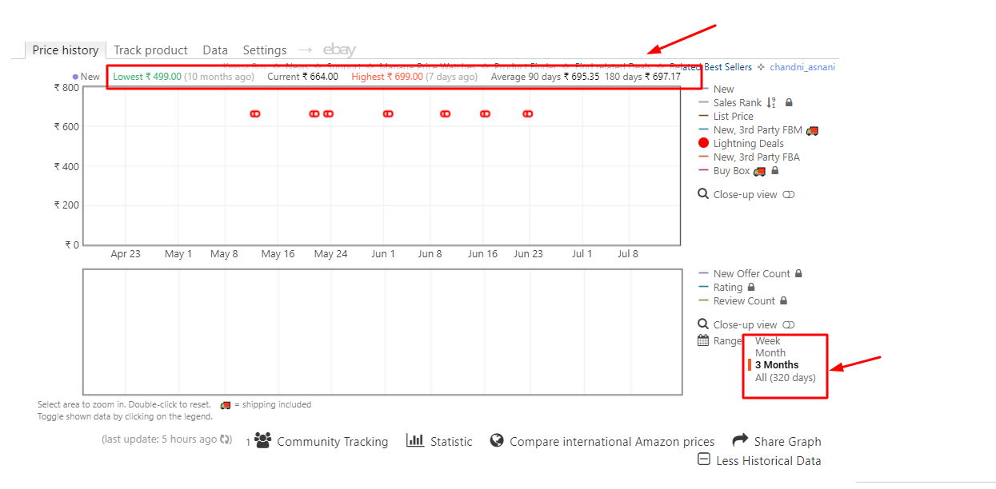
Task: Toggle New, 3rd Party FBA series
Action: (756, 157)
